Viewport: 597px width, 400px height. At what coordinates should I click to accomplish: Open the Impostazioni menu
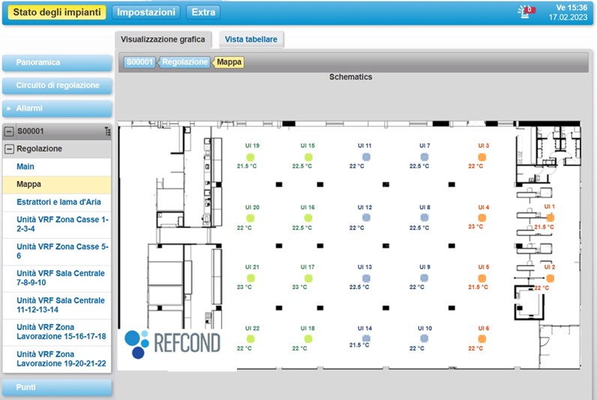point(147,13)
